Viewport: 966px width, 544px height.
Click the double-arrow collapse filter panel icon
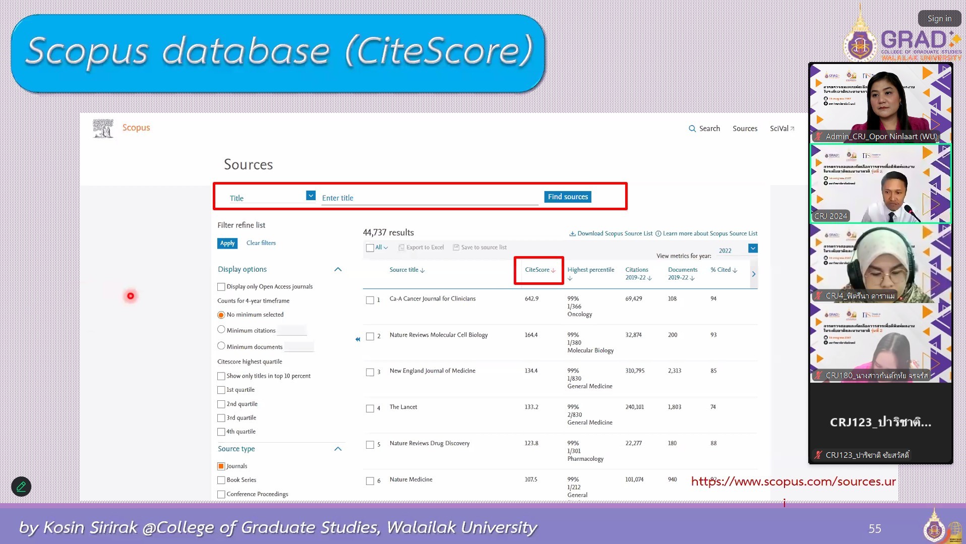tap(357, 339)
